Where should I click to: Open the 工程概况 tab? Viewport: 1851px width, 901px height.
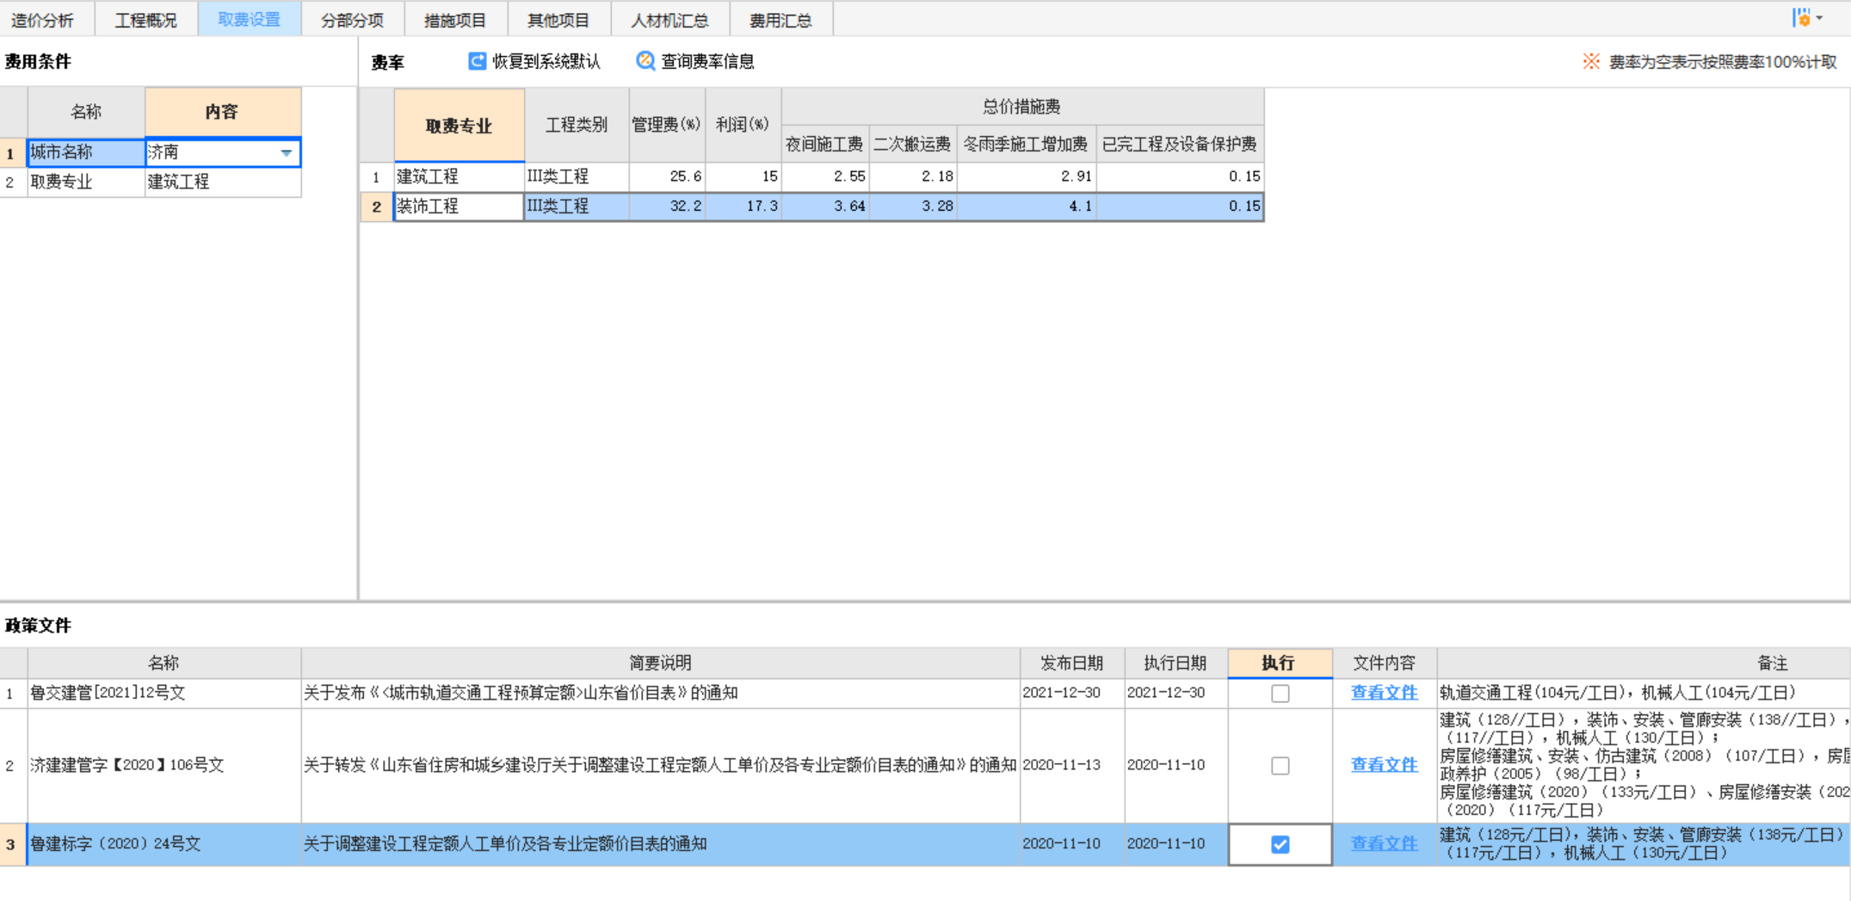[x=146, y=20]
